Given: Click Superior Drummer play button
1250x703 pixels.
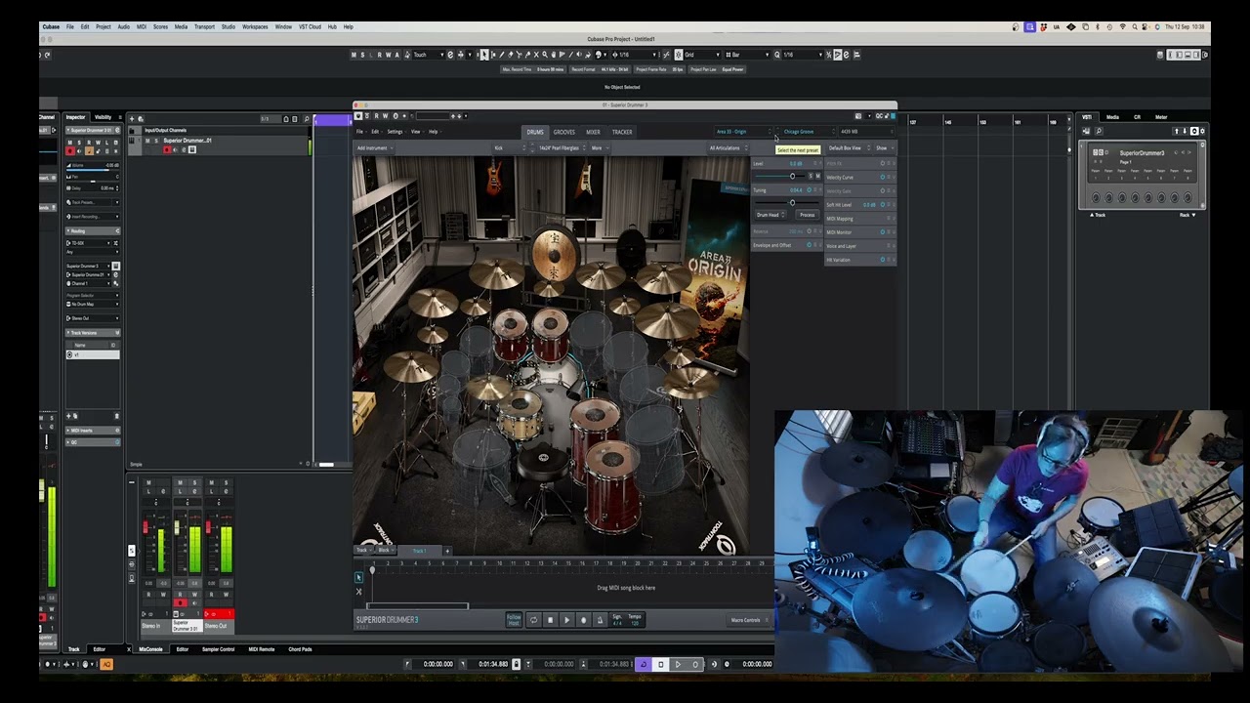Looking at the screenshot, I should [567, 620].
